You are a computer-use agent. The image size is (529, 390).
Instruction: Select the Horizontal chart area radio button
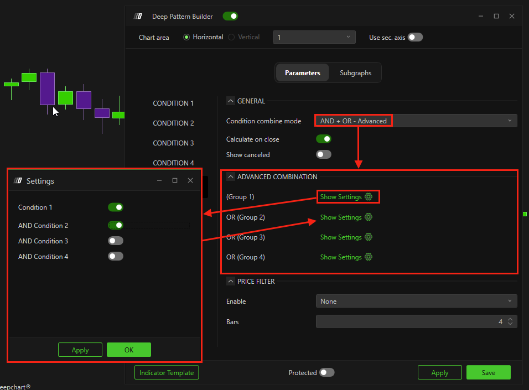(187, 37)
